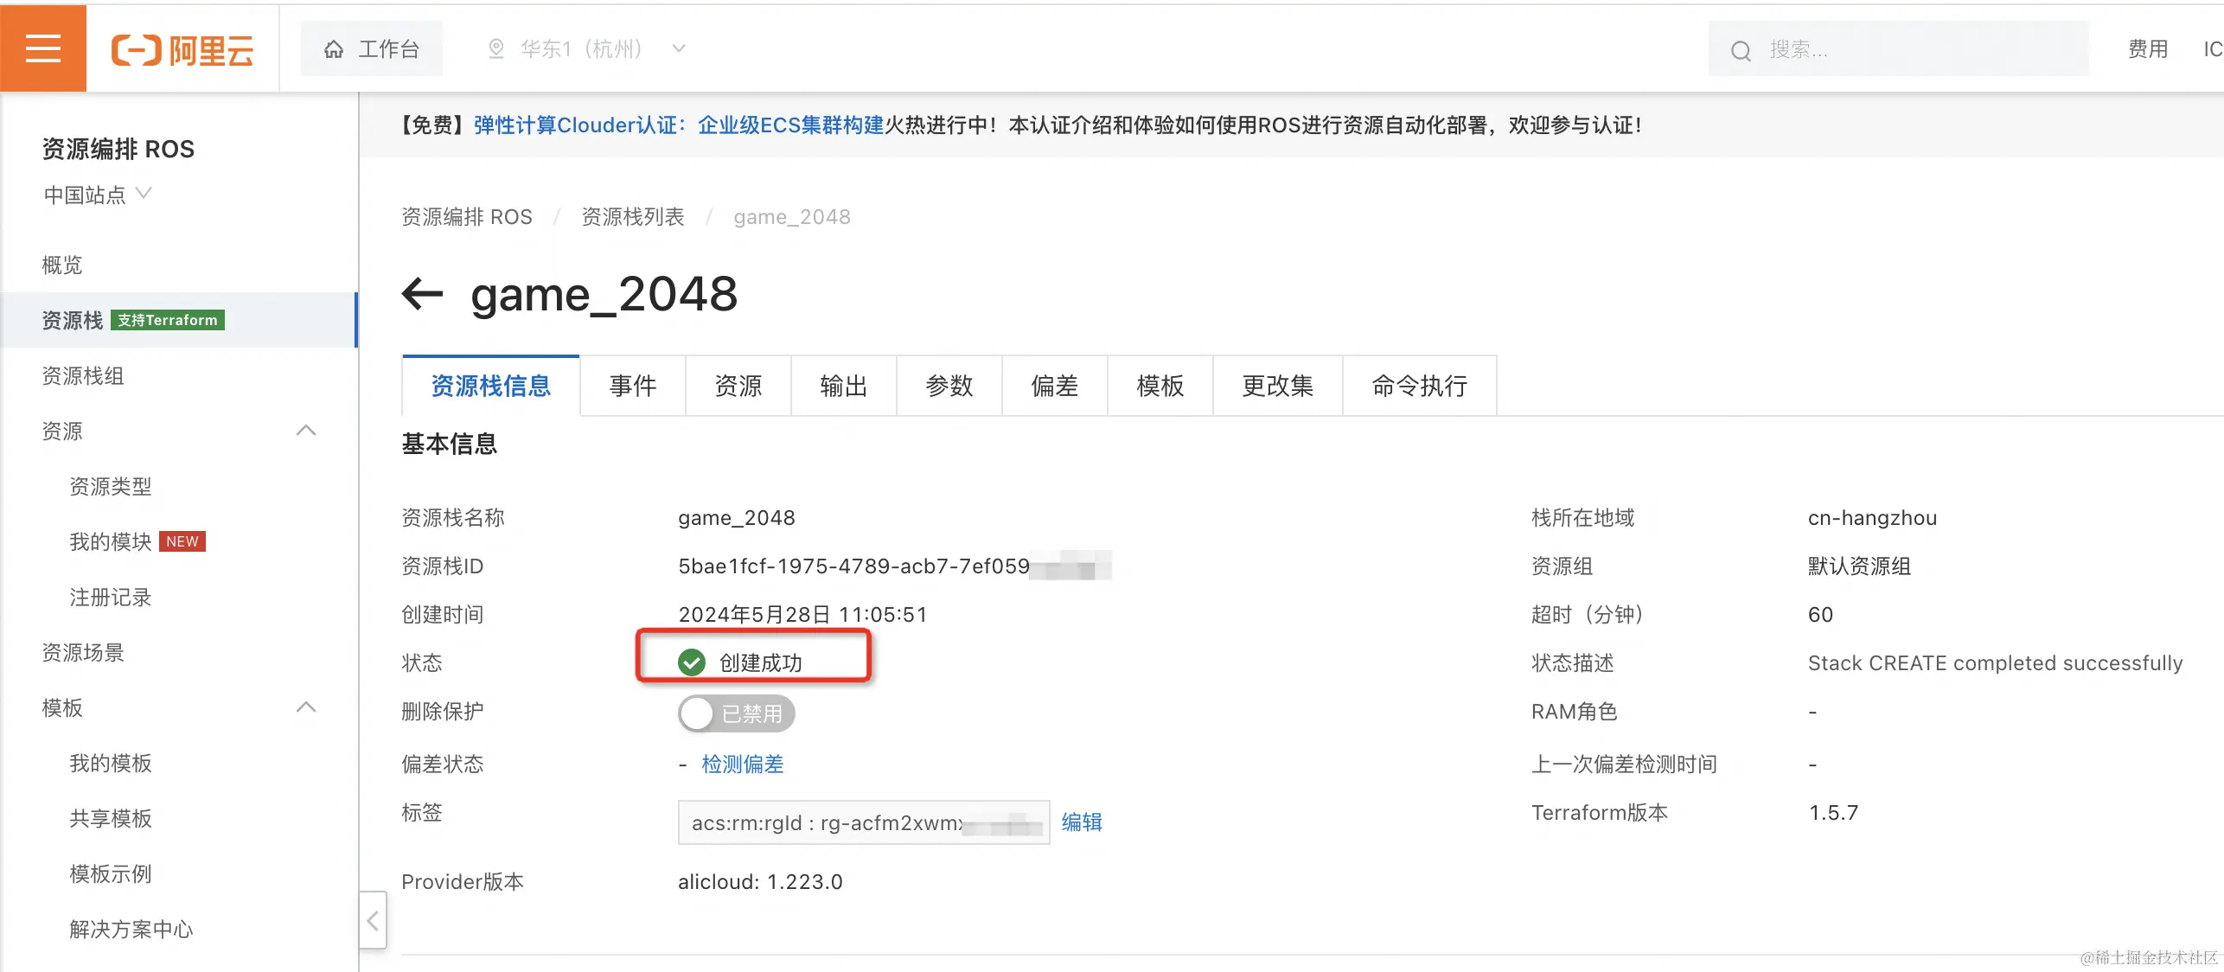Click the 检测偏差 link

click(742, 764)
